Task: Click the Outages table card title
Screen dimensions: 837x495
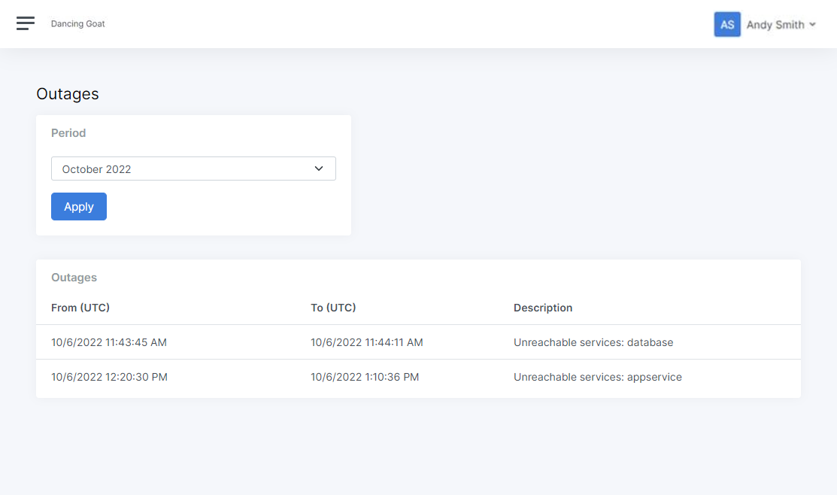Action: pyautogui.click(x=74, y=278)
